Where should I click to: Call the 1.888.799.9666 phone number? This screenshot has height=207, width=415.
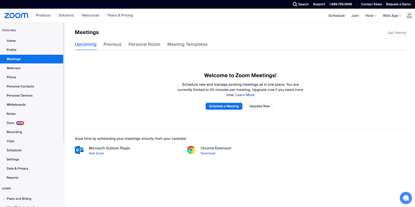tap(341, 4)
